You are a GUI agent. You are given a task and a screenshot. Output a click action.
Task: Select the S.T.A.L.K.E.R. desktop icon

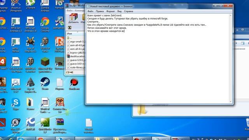(x=16, y=65)
